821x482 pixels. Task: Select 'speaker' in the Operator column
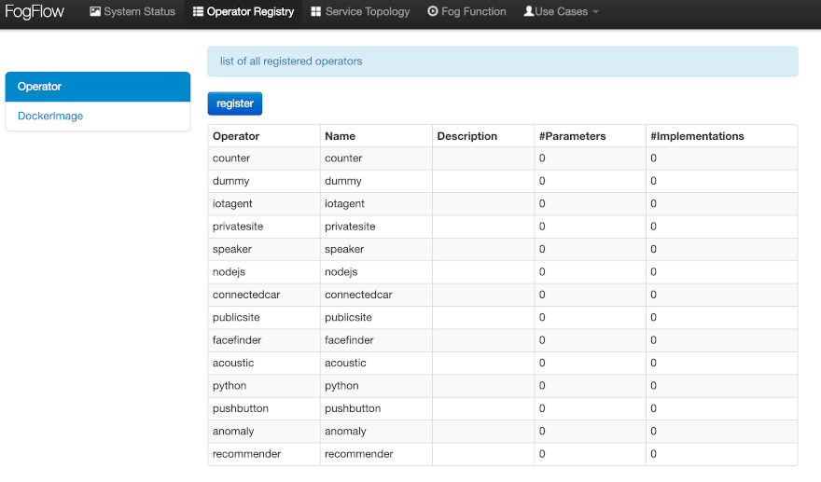pyautogui.click(x=232, y=249)
